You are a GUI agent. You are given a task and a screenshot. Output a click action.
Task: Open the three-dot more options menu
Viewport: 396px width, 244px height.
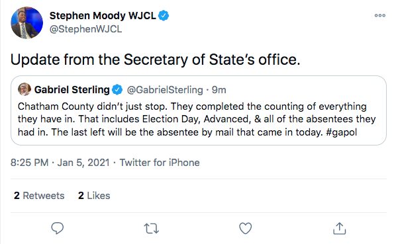click(x=380, y=15)
